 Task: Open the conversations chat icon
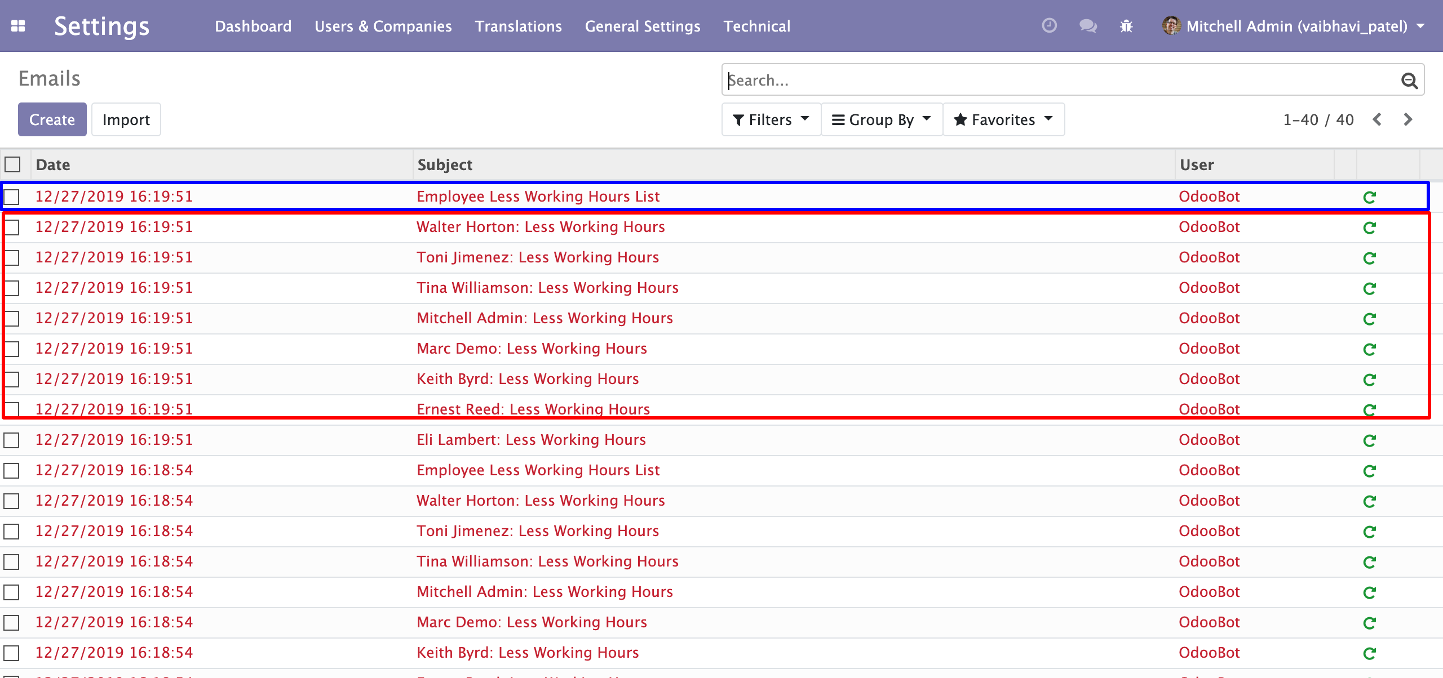[1087, 26]
